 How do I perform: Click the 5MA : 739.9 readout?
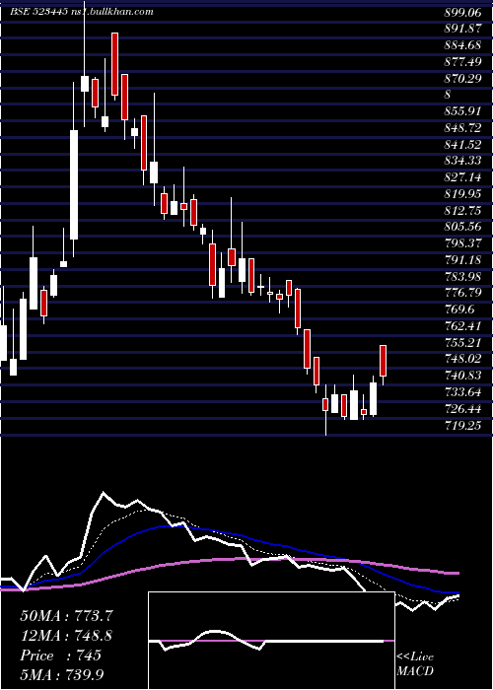(x=63, y=674)
